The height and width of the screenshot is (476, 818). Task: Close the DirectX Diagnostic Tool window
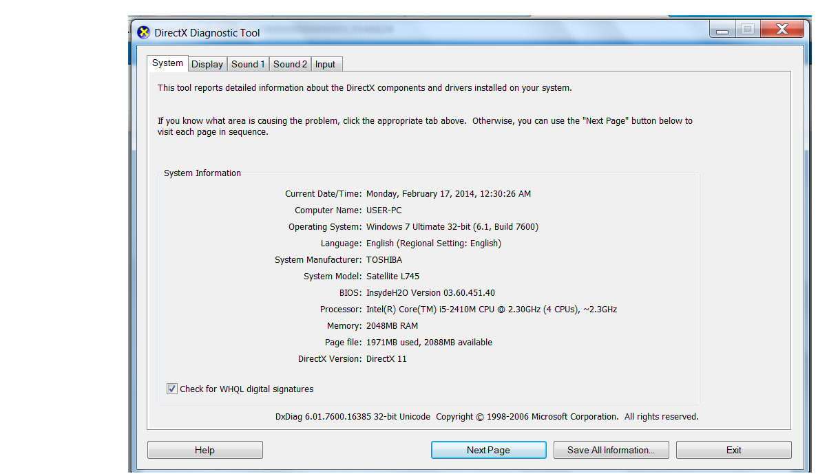[782, 29]
